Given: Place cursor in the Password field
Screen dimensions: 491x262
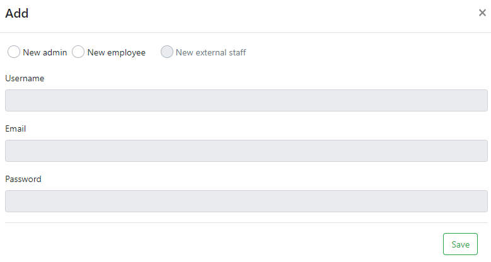Looking at the screenshot, I should pos(246,201).
